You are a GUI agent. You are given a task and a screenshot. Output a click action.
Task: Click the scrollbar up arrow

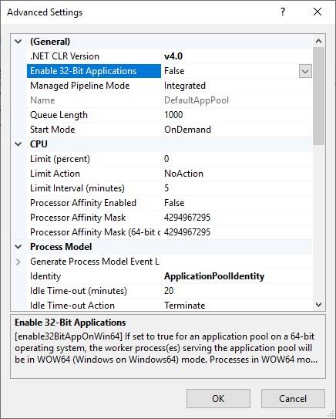(x=318, y=41)
